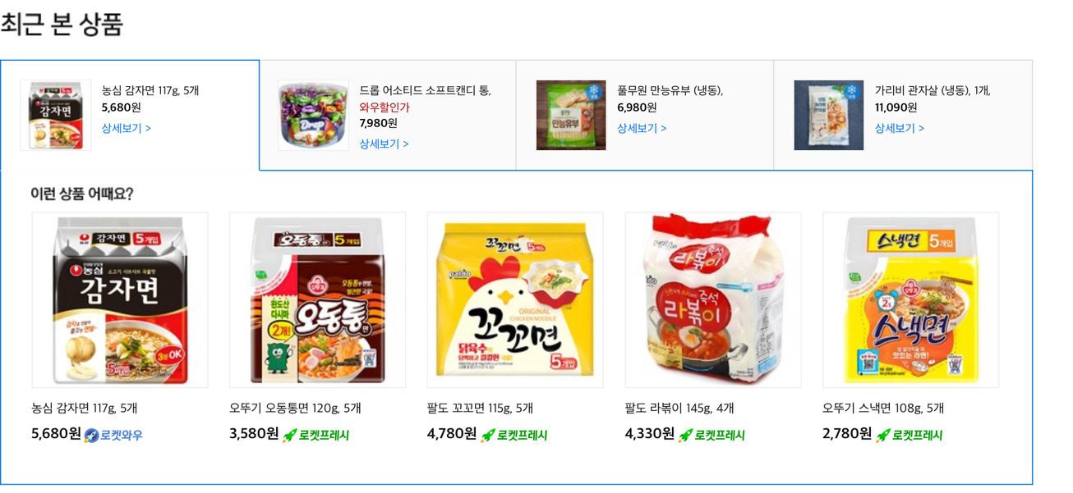This screenshot has width=1073, height=493.
Task: Click the 로켓와우 badge under 농심 감자면
Action: tap(113, 435)
